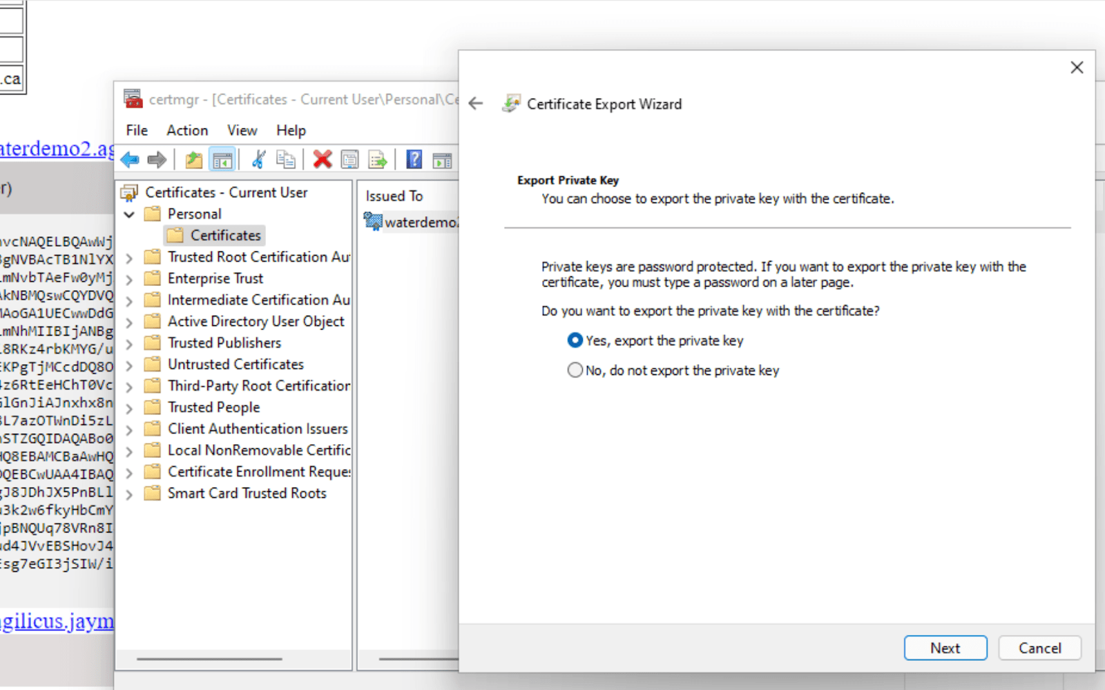Click the Next button in wizard

click(945, 648)
